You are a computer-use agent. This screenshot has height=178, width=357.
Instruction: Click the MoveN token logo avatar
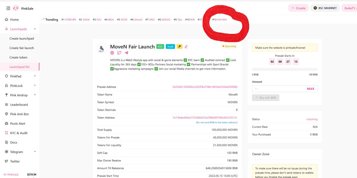[x=102, y=48]
